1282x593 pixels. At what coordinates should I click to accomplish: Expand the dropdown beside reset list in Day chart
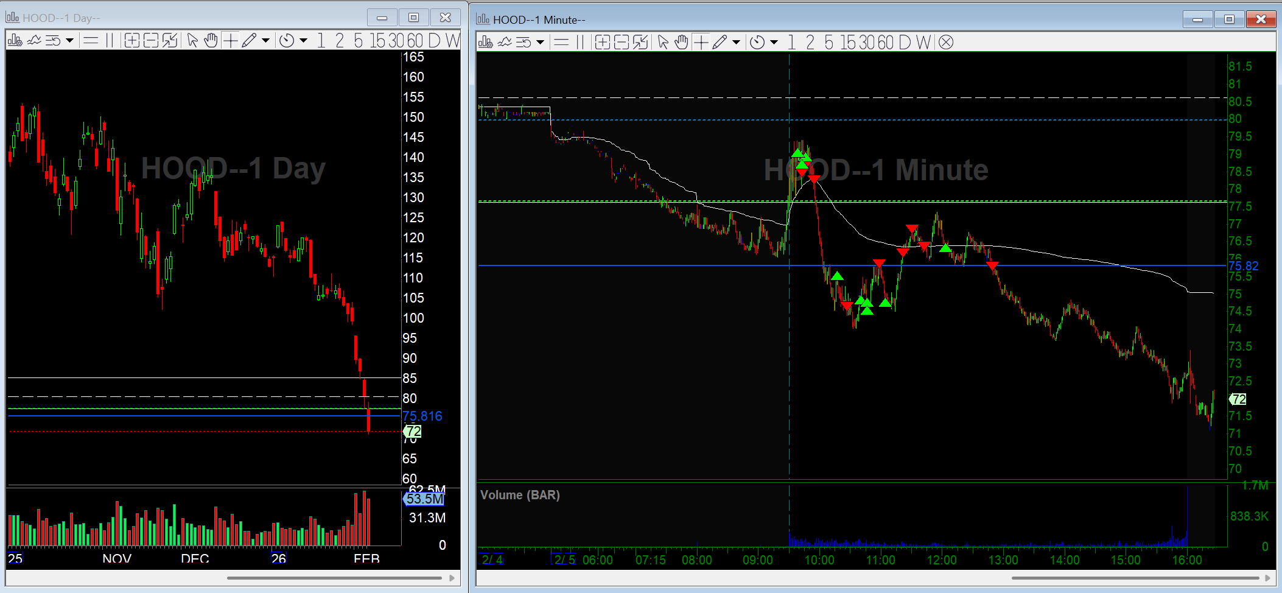(69, 41)
